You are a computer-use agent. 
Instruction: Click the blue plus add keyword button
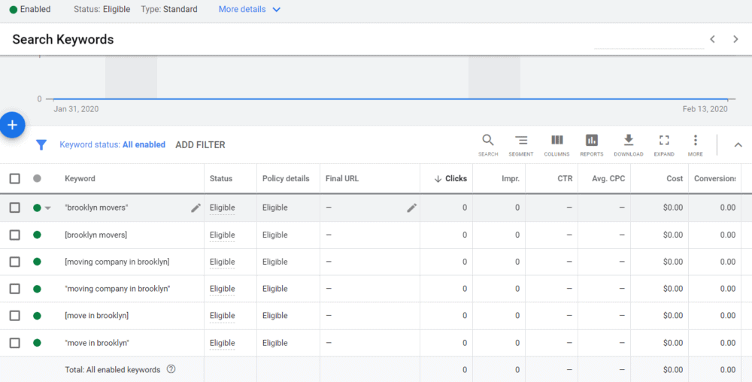point(12,125)
